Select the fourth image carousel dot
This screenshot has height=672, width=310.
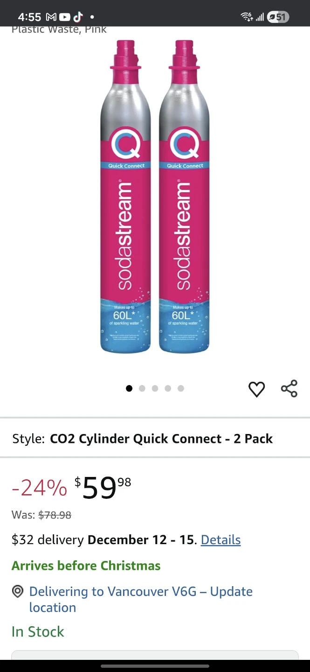168,388
